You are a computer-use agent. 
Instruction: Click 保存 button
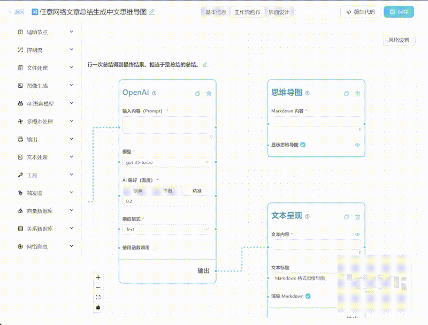pos(399,12)
